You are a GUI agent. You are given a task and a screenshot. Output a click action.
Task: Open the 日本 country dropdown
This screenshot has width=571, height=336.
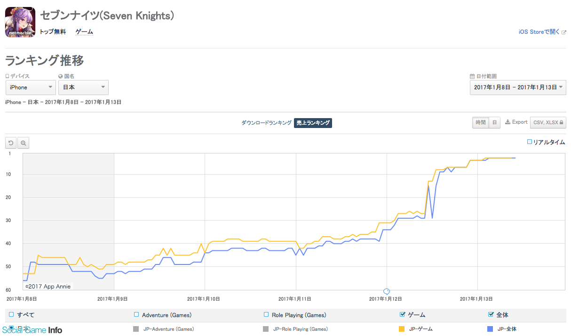click(x=83, y=88)
